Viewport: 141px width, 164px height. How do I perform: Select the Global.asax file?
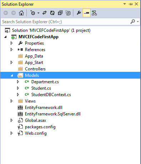click(36, 120)
